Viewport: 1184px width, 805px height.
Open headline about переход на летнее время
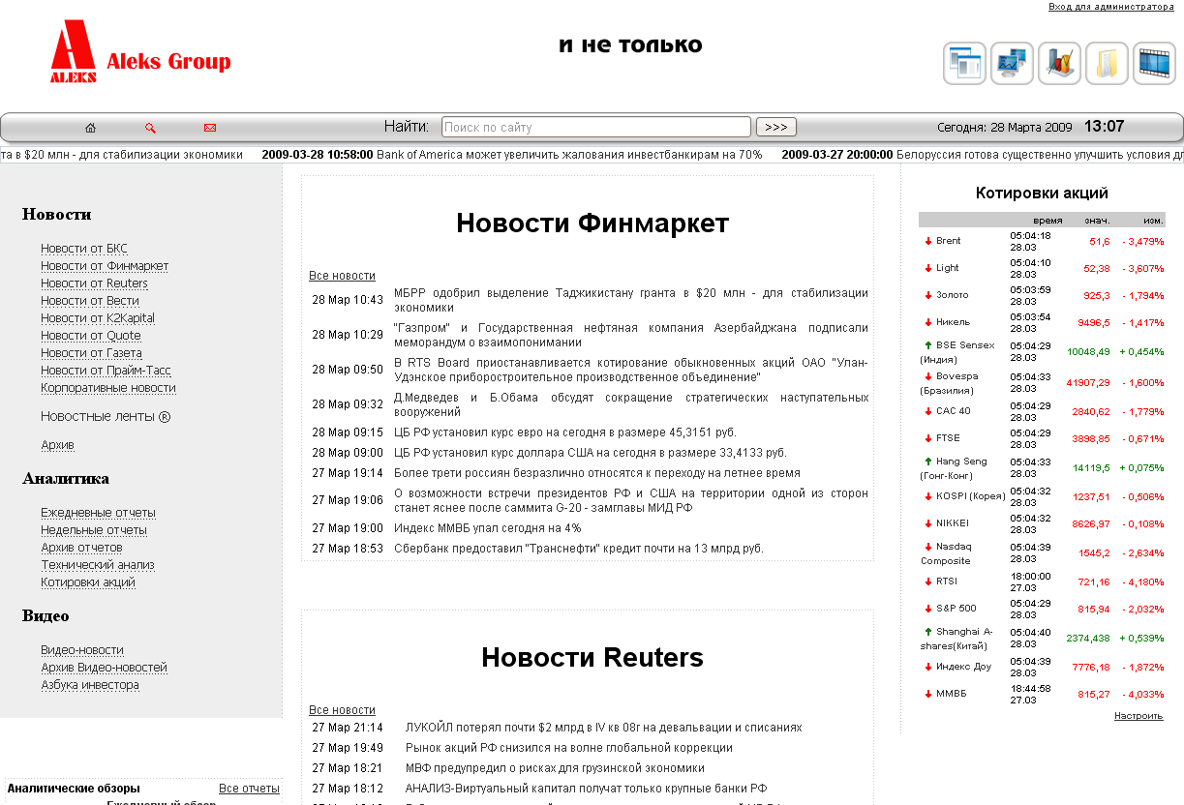[597, 473]
